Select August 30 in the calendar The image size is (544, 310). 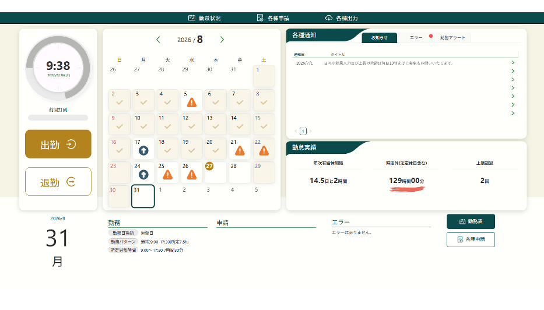tap(120, 196)
